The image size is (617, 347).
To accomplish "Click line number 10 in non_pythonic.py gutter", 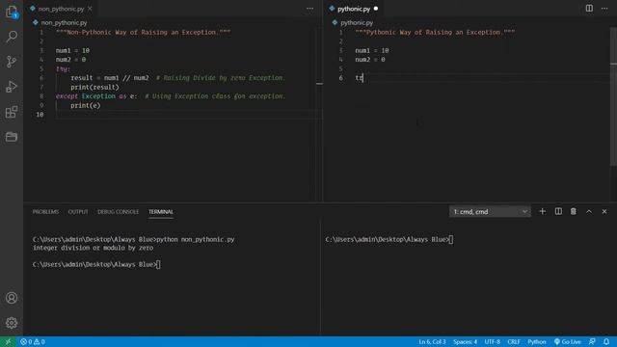I will pos(40,115).
